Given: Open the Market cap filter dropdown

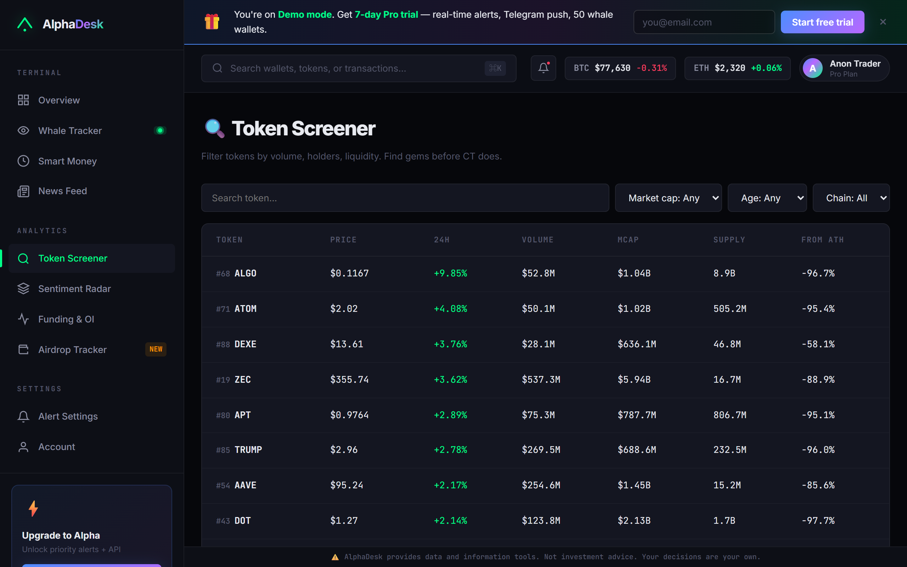Looking at the screenshot, I should pos(668,198).
